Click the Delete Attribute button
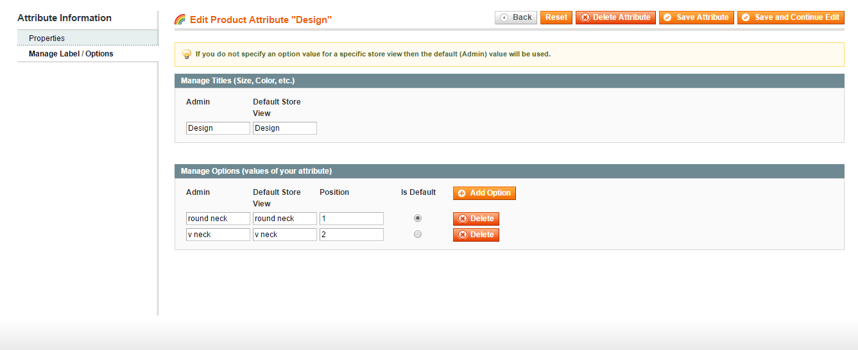Image resolution: width=858 pixels, height=350 pixels. 615,17
